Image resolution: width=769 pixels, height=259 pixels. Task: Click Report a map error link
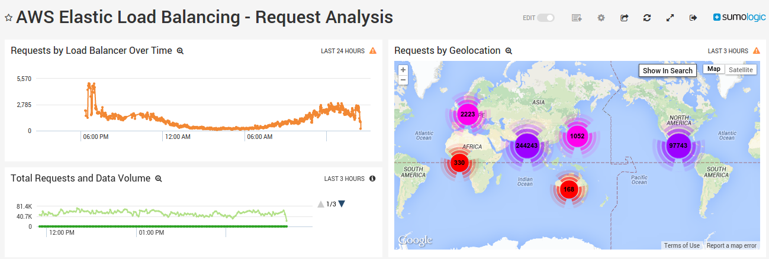732,245
